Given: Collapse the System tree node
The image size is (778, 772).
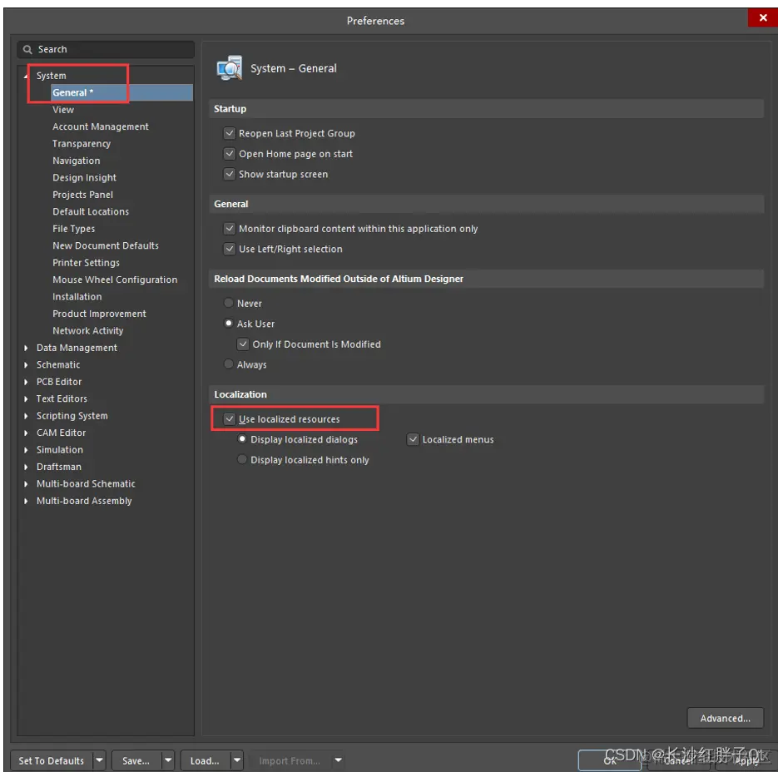Looking at the screenshot, I should pyautogui.click(x=26, y=76).
